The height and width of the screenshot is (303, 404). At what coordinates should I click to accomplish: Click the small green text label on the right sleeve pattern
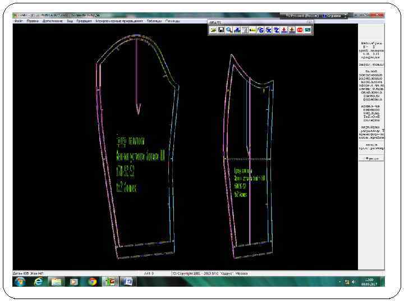point(249,182)
